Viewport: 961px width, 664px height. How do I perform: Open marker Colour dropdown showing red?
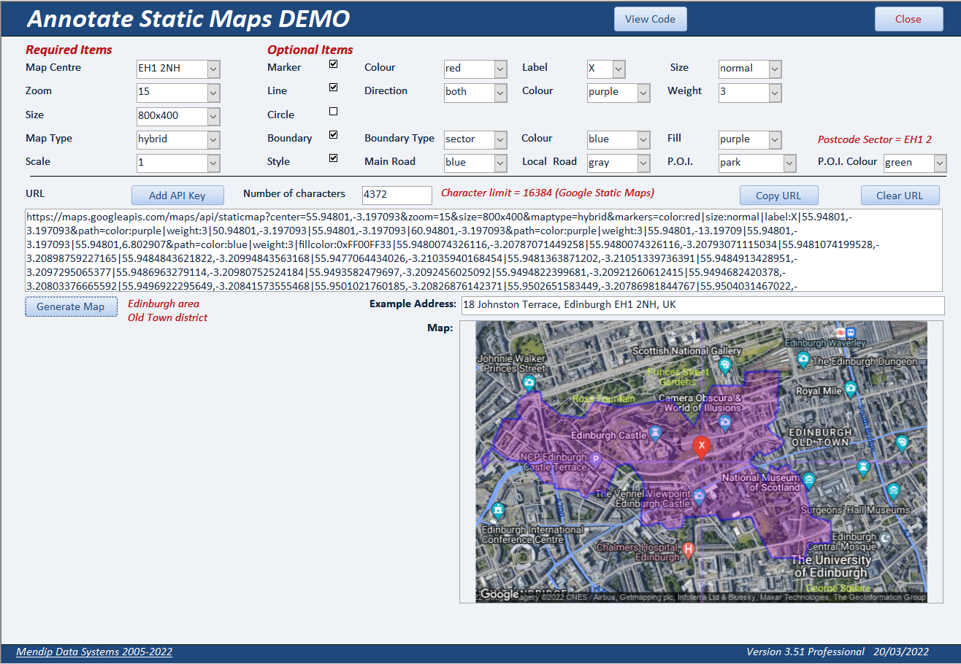point(500,69)
